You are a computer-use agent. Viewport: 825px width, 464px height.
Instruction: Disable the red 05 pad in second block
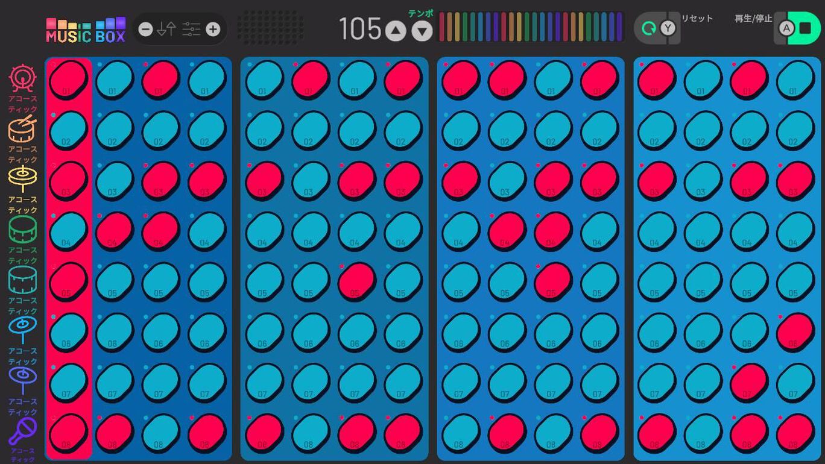tap(356, 281)
